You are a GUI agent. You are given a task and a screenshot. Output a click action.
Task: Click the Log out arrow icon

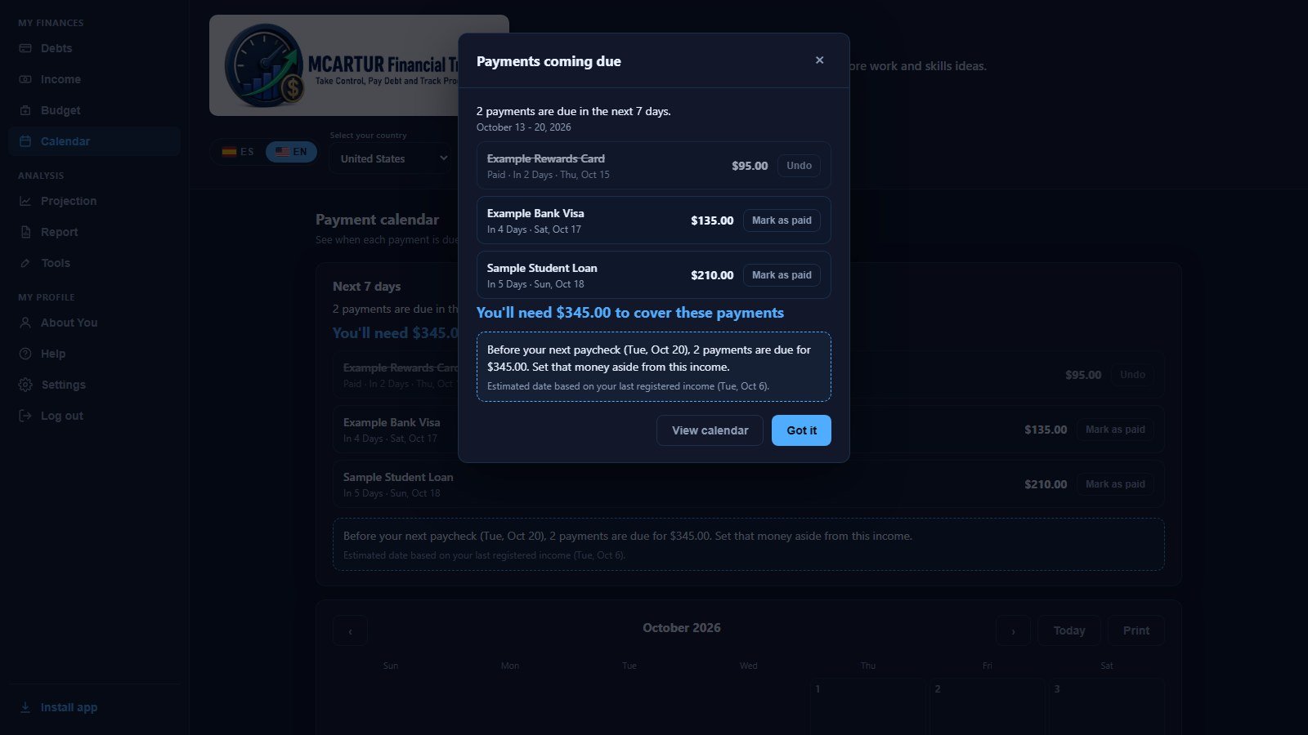[x=25, y=416]
